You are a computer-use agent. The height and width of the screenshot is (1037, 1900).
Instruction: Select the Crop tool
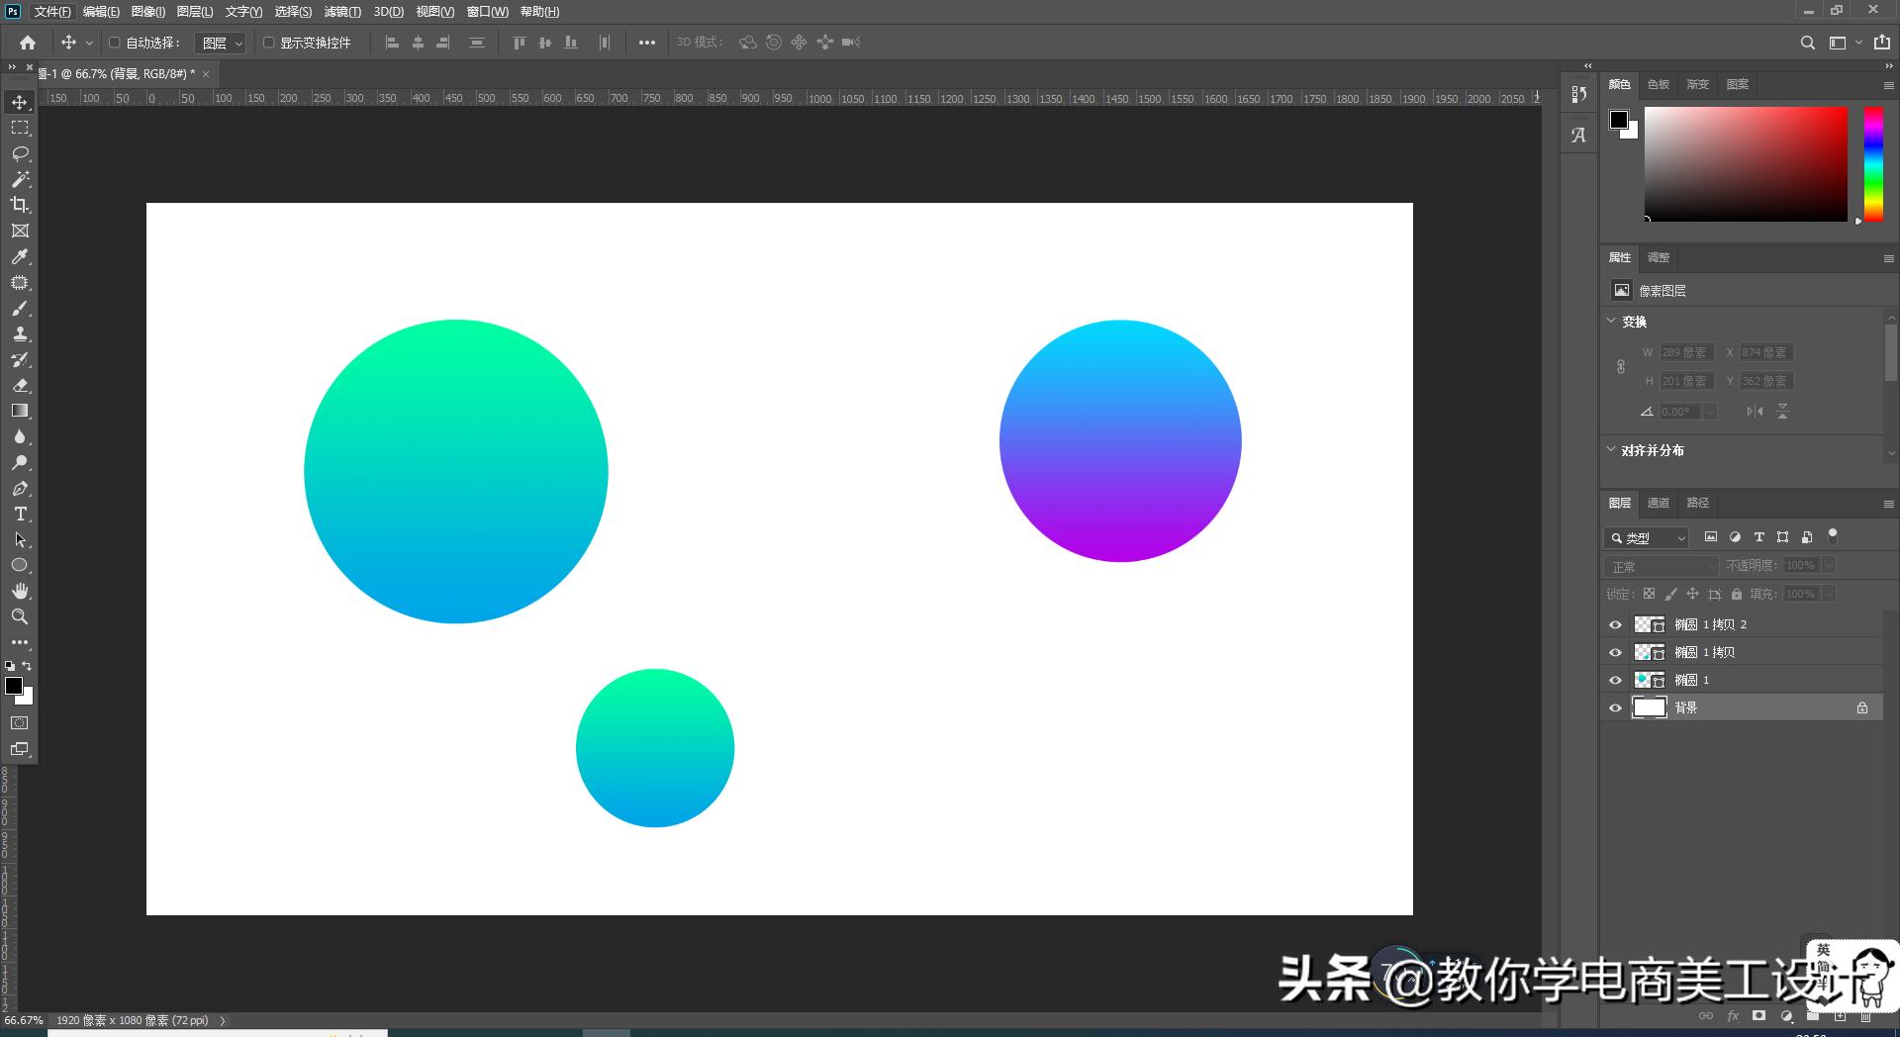pos(20,205)
